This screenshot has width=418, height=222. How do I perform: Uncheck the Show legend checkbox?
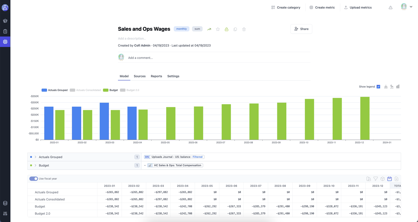378,87
